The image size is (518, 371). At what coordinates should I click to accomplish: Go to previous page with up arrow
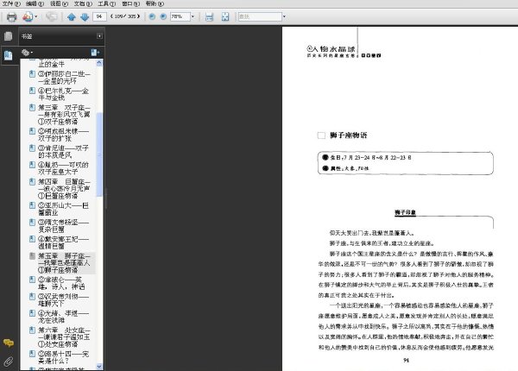pos(72,16)
